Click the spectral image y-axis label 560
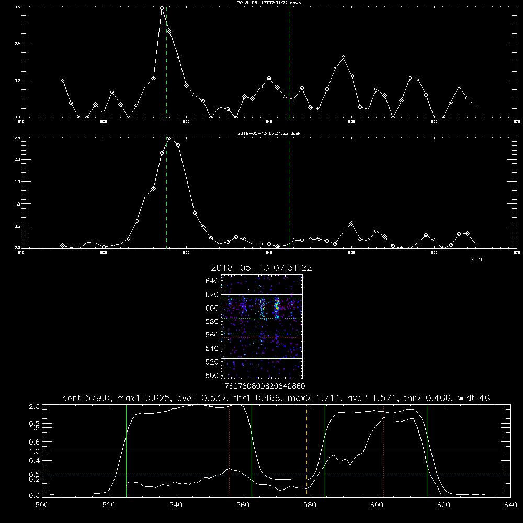 click(212, 335)
